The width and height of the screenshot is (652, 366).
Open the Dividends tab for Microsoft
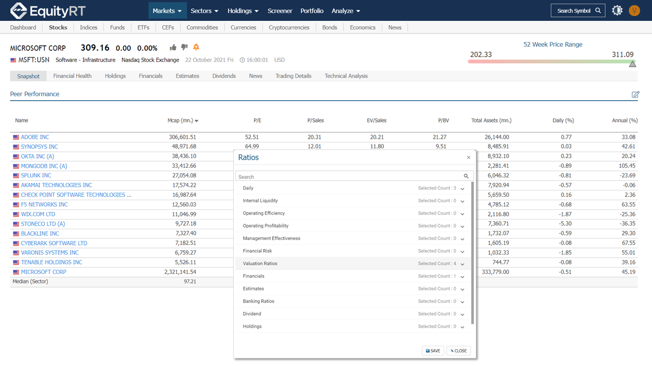224,76
